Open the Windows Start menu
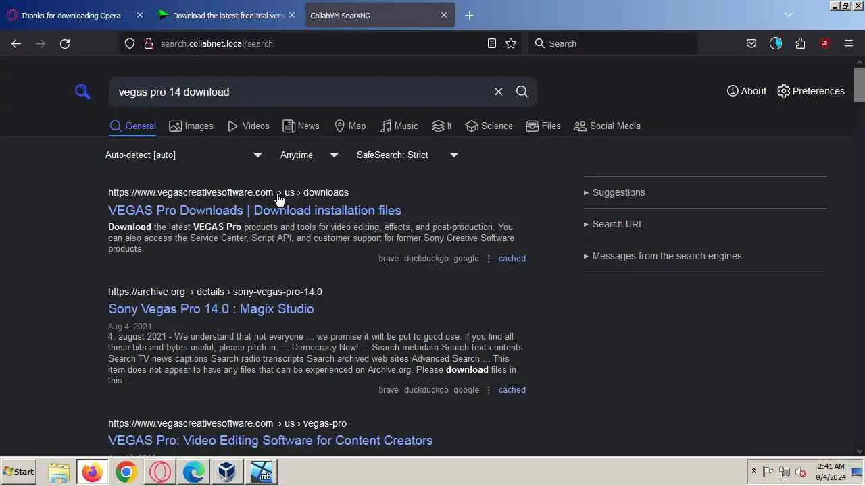 coord(19,472)
